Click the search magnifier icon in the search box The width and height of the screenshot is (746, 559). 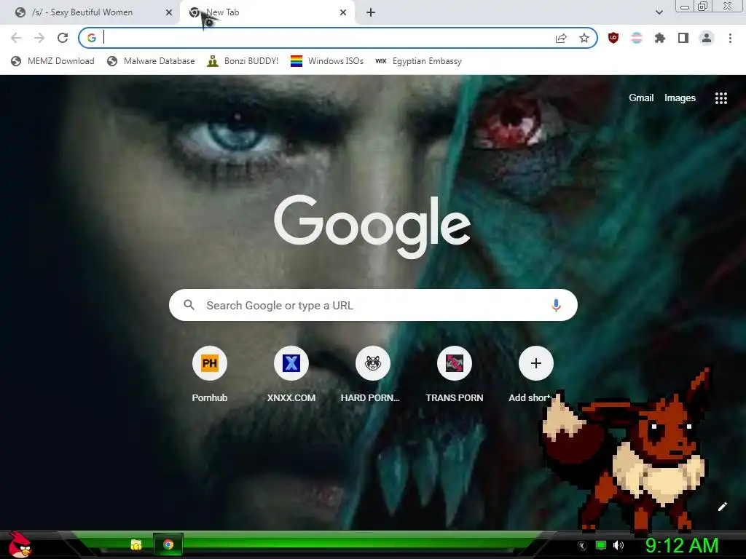click(189, 305)
